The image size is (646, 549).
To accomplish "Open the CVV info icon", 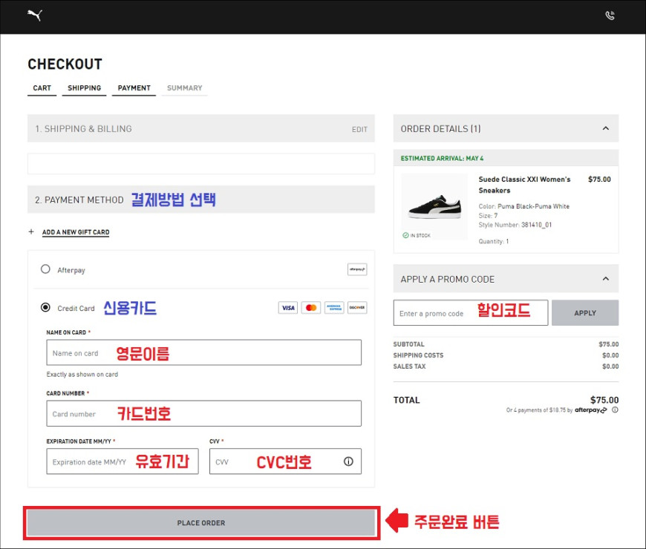I will tap(348, 461).
